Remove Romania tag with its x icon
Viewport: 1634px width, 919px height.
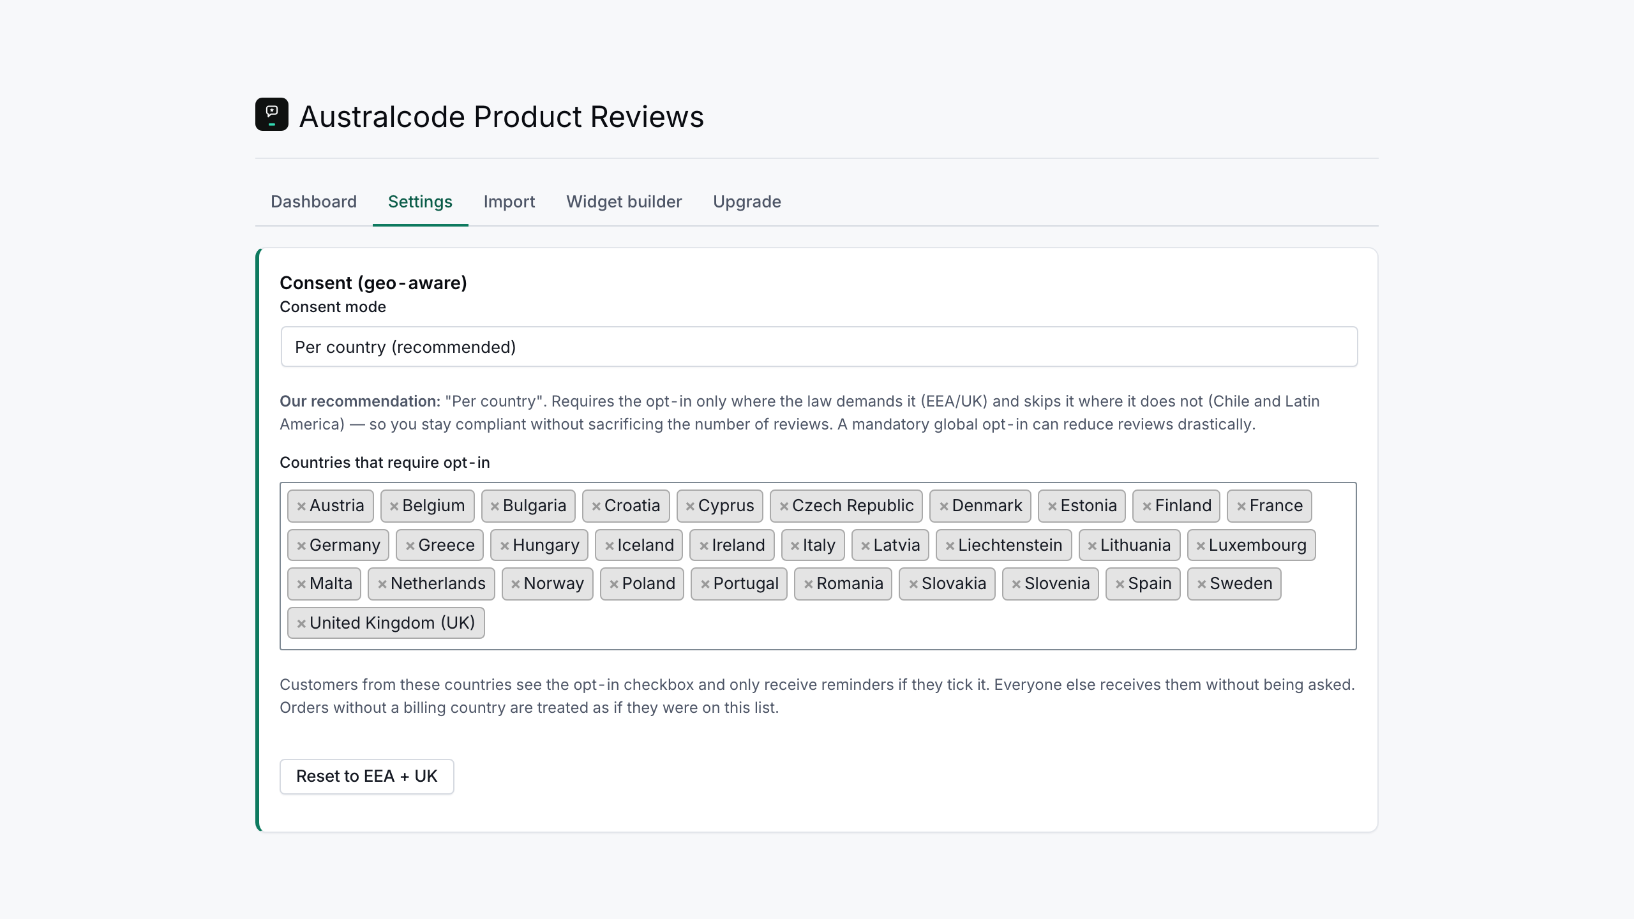(x=808, y=584)
